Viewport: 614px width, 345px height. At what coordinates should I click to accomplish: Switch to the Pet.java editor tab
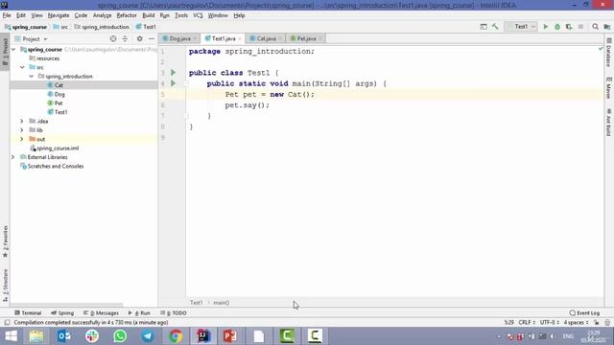(306, 38)
